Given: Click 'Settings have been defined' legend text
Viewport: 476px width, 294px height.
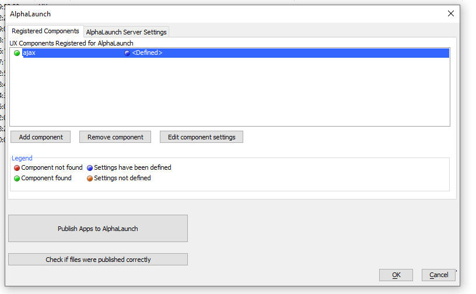Looking at the screenshot, I should tap(132, 167).
